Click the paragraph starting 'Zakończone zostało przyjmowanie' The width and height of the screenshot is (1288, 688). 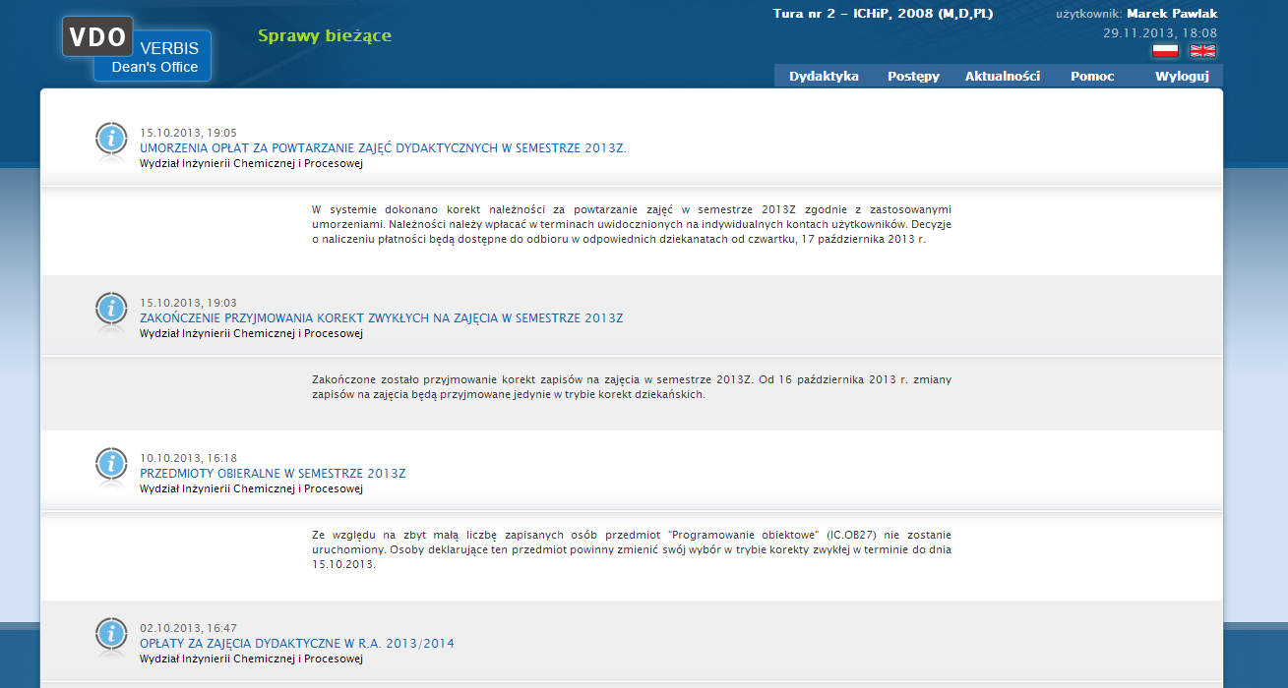(x=632, y=387)
